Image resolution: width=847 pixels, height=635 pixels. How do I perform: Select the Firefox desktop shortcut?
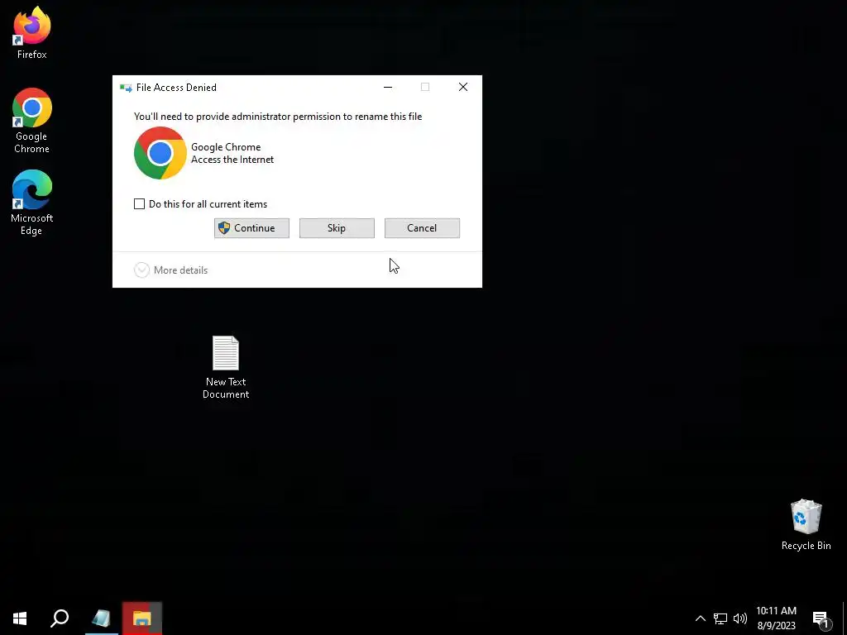click(32, 32)
